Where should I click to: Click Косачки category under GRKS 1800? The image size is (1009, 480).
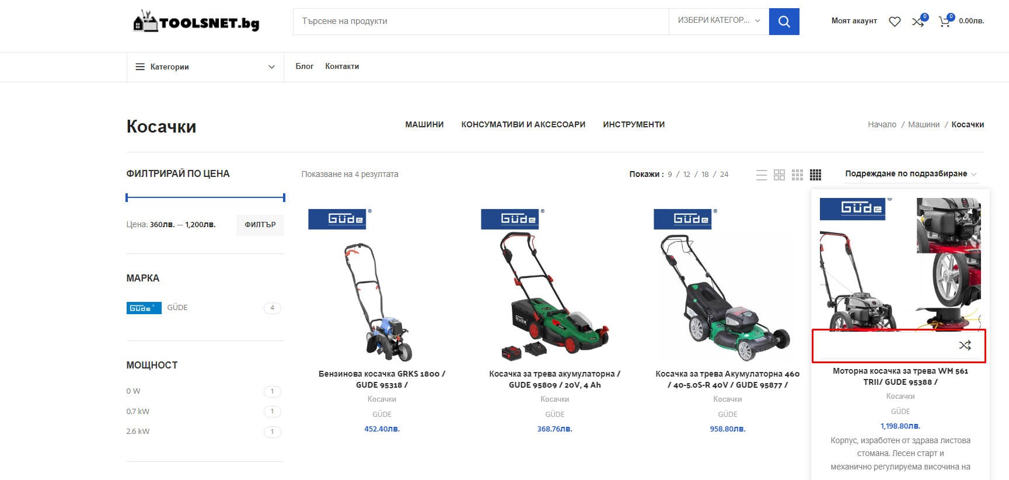(x=382, y=399)
